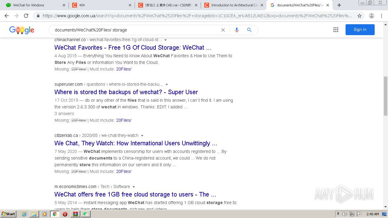Open WeChat from the taskbar
Screen dimensions: 388x218
coord(85,214)
